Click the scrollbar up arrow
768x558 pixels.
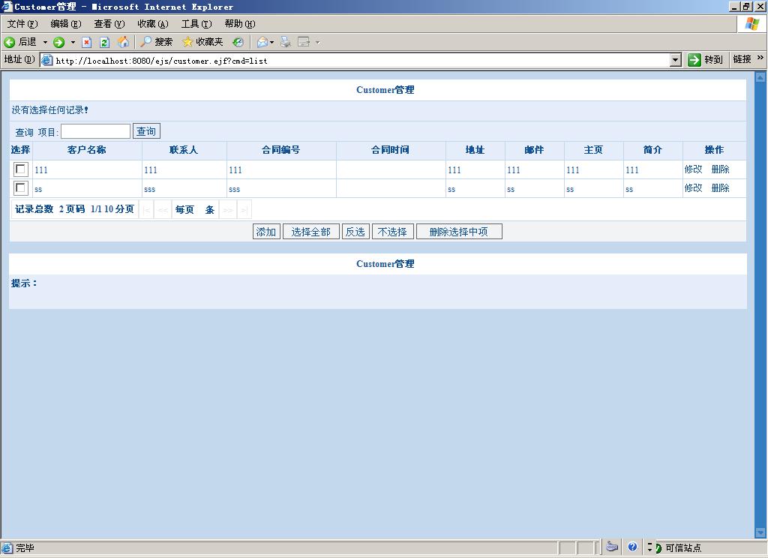[x=760, y=77]
